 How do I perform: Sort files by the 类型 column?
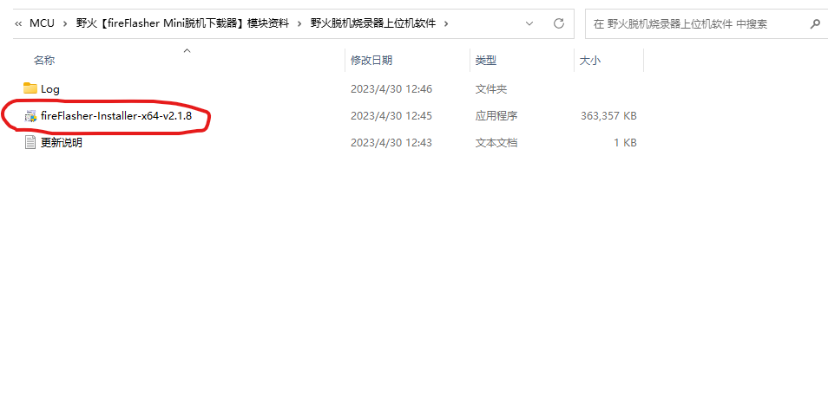tap(486, 61)
